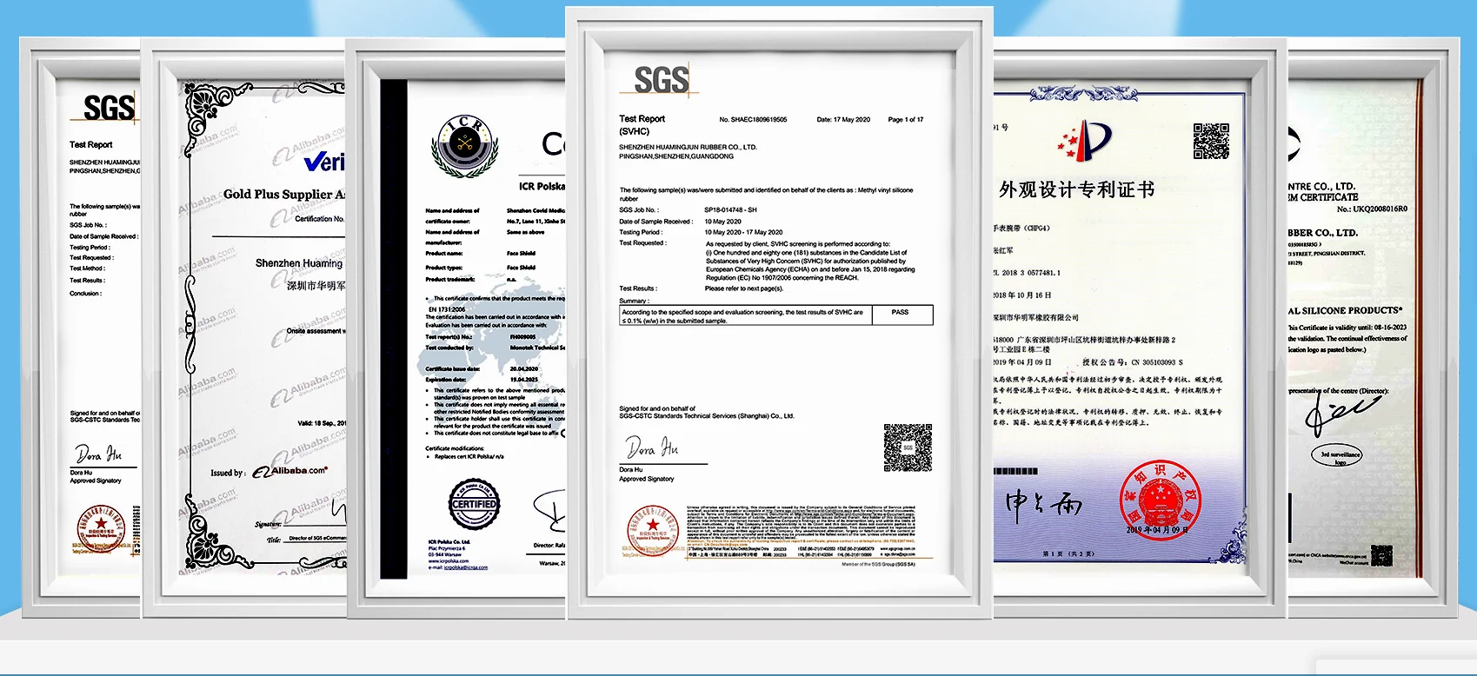Click the CERTIFIED seal on the ICR certificate
The image size is (1477, 676).
pos(474,503)
